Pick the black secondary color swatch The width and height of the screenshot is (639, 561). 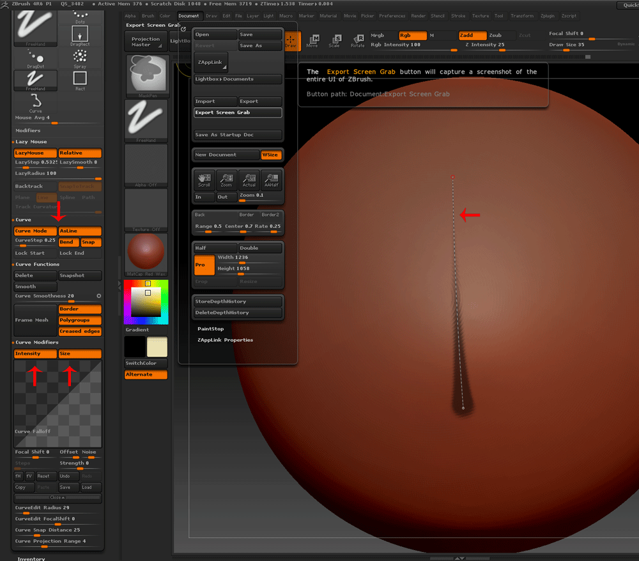point(135,347)
